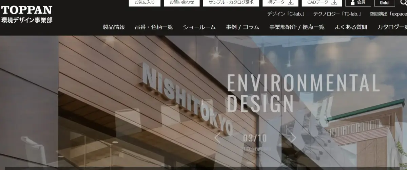This screenshot has height=170, width=407.
Task: Open the お問い合わせ contact button
Action: pyautogui.click(x=181, y=3)
